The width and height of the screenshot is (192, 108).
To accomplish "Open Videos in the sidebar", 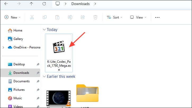I will (x=18, y=106).
